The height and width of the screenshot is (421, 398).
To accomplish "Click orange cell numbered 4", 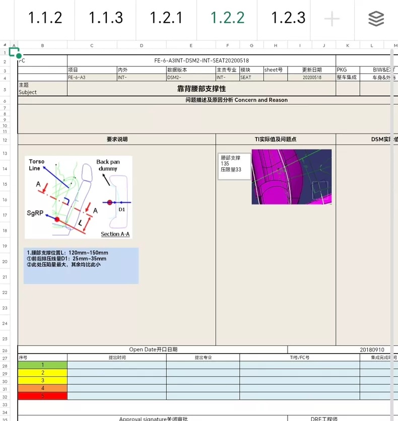I will (x=42, y=388).
